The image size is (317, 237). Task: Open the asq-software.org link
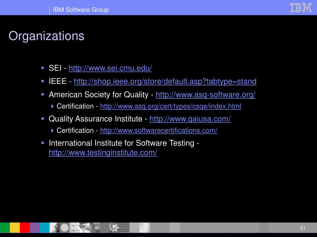(x=206, y=95)
